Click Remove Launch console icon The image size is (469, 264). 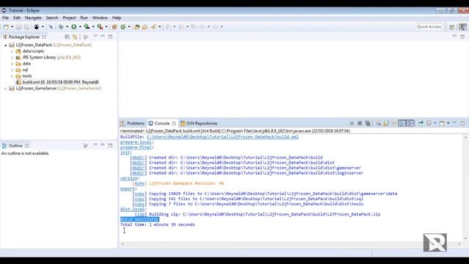[x=360, y=123]
